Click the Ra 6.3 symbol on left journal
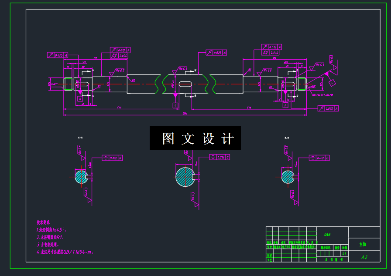This screenshot has height=276, width=391. (x=117, y=71)
